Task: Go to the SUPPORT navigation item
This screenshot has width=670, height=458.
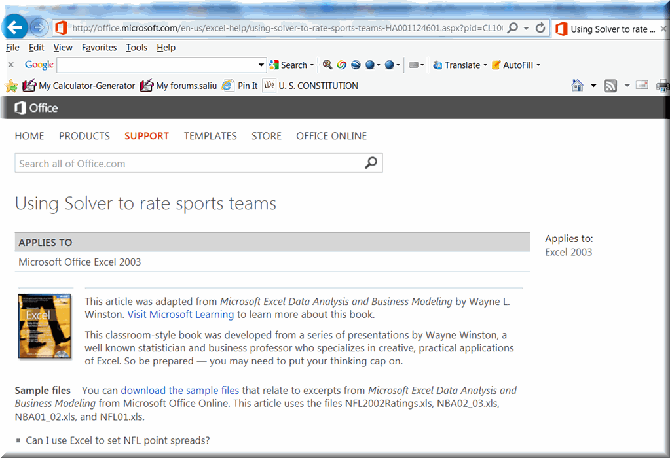Action: coord(147,136)
